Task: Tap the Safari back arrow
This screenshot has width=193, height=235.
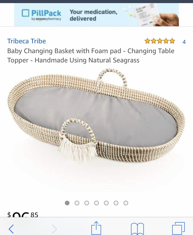Action: tap(11, 229)
